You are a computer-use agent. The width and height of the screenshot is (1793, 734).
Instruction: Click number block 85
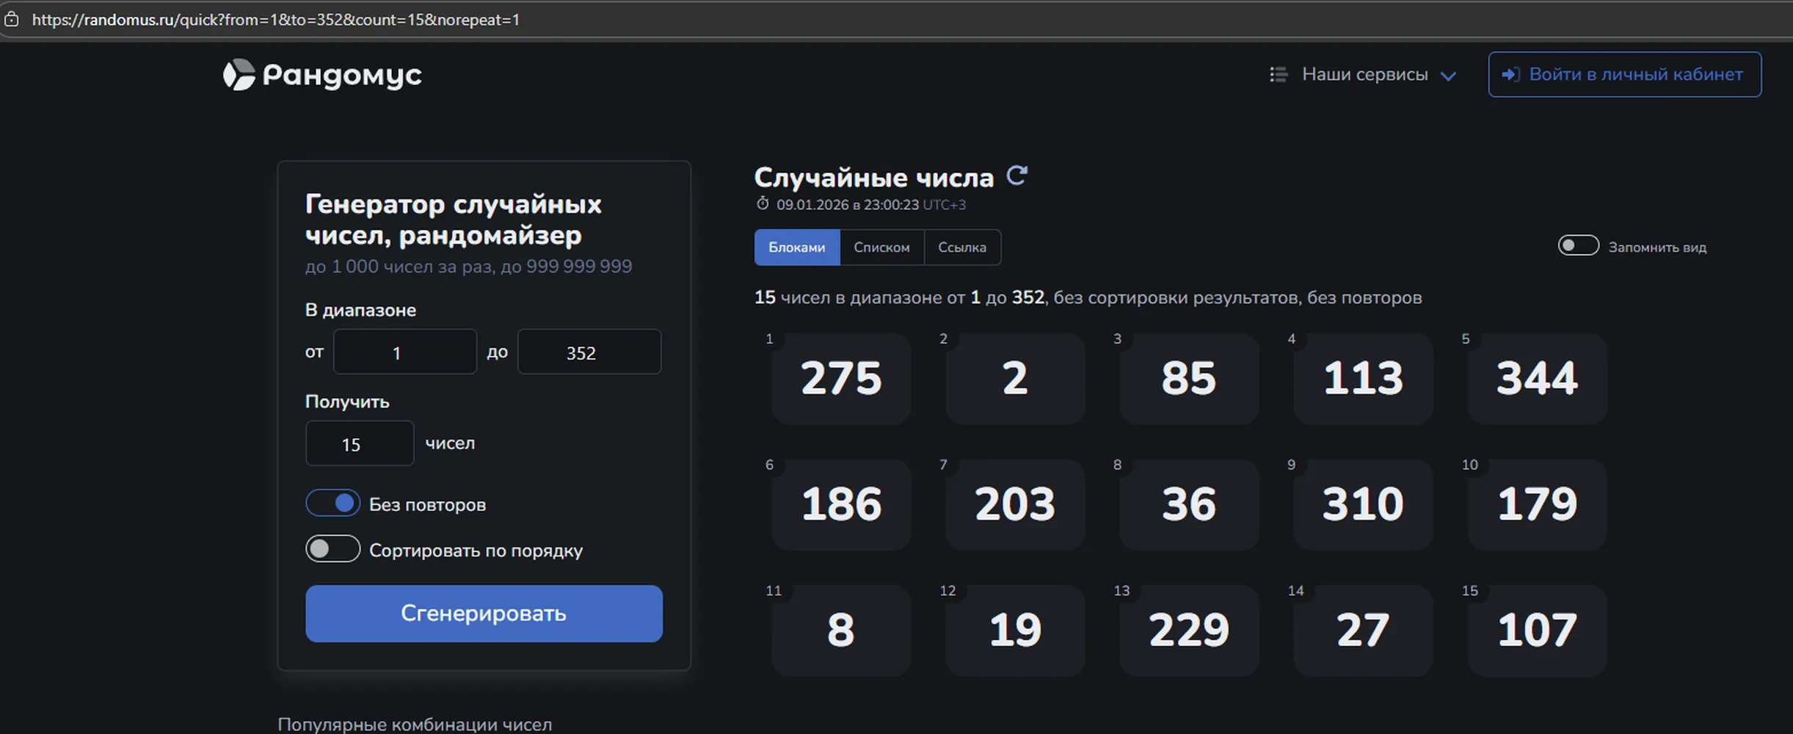[x=1189, y=379]
